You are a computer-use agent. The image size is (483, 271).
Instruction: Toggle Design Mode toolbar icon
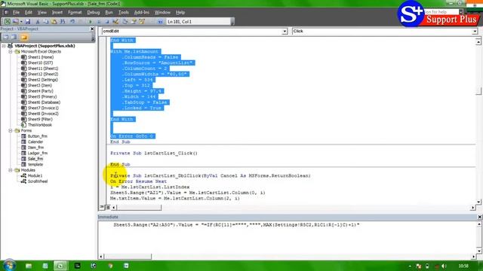coord(115,22)
